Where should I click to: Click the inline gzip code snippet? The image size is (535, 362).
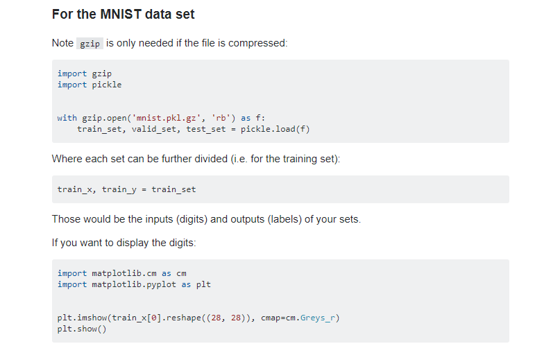90,44
